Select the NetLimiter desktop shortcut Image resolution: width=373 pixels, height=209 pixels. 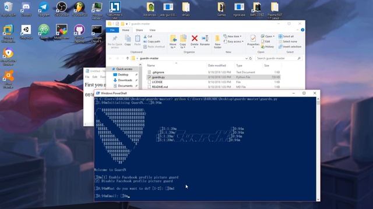click(x=115, y=10)
